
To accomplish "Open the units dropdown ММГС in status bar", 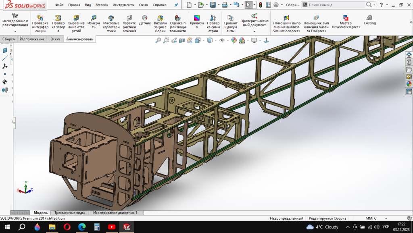I will pos(371,218).
